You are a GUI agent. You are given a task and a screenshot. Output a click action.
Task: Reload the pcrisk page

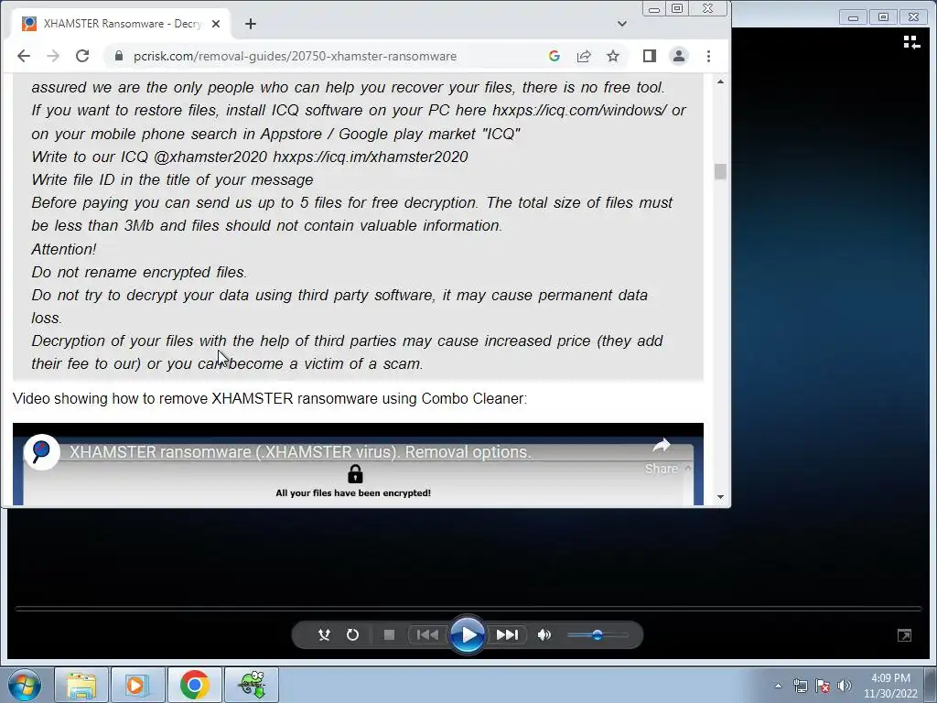(x=82, y=56)
